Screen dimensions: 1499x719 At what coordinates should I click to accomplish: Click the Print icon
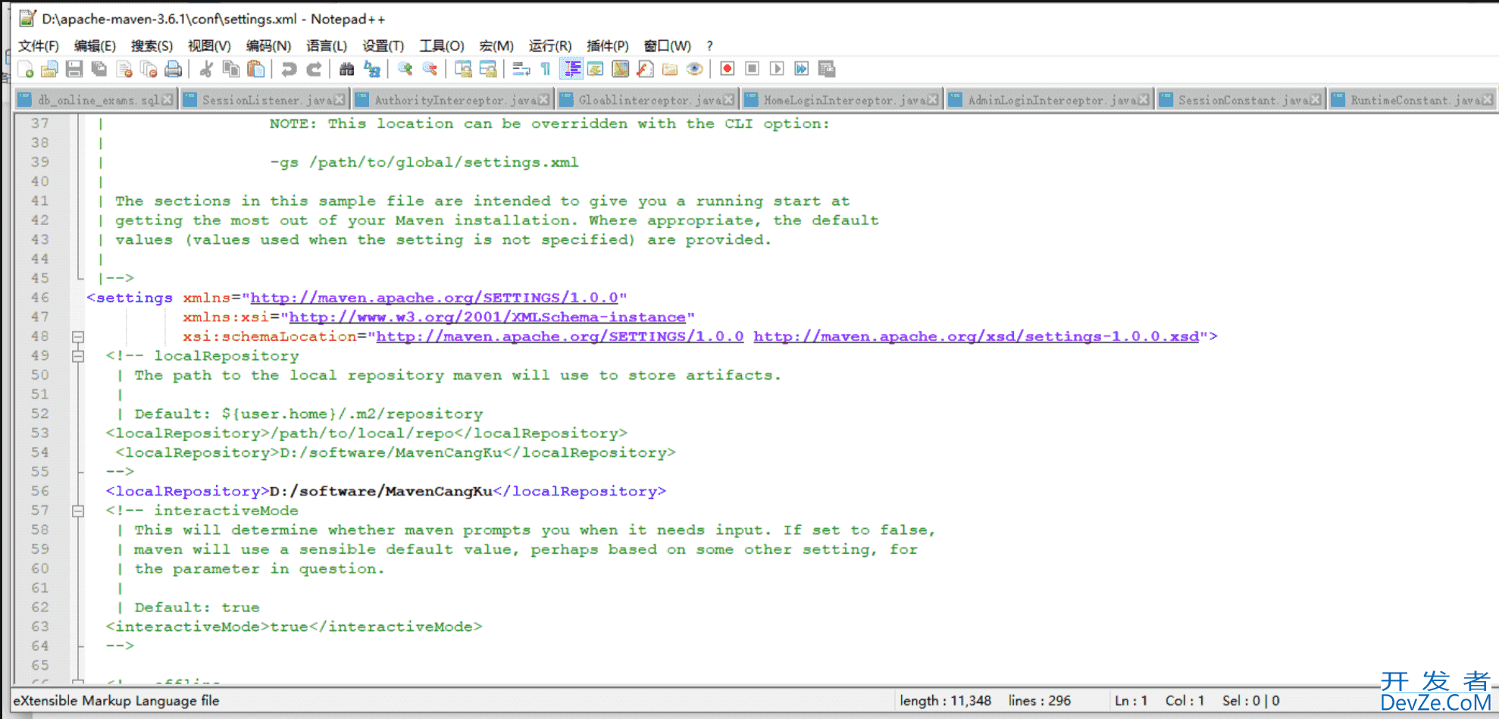point(174,70)
